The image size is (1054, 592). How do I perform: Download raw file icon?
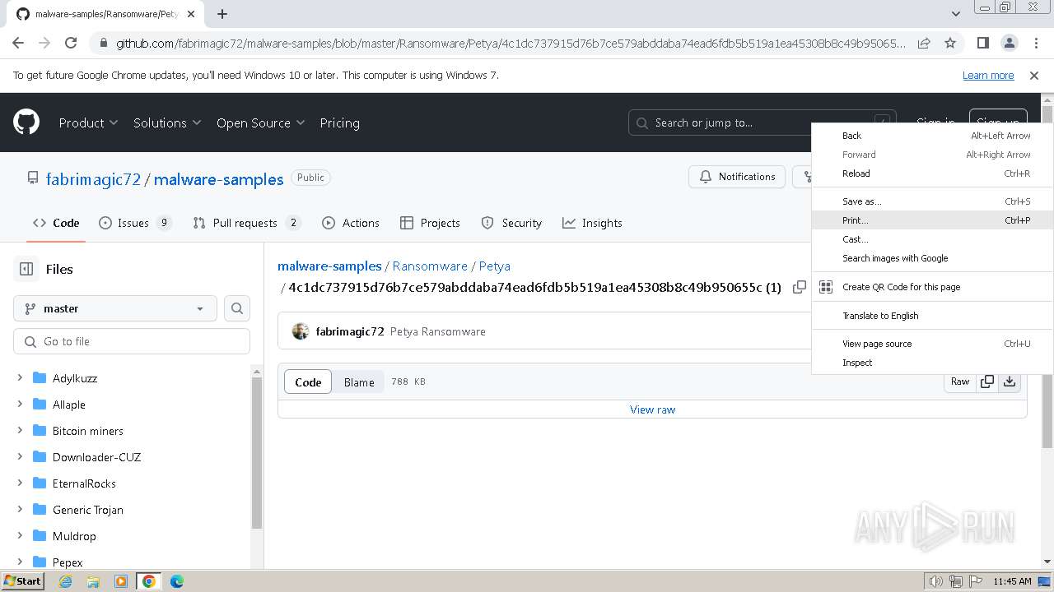coord(1009,382)
